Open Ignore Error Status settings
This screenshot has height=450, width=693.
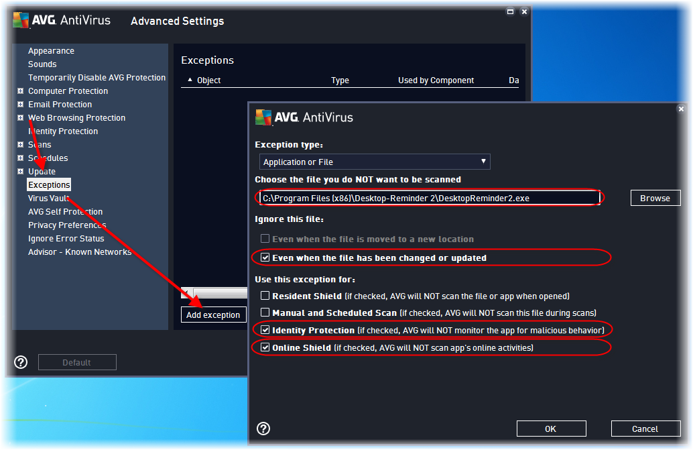[66, 238]
